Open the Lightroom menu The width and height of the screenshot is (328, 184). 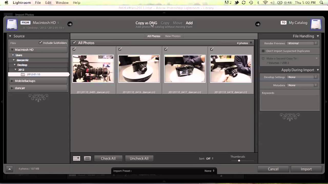tap(22, 3)
